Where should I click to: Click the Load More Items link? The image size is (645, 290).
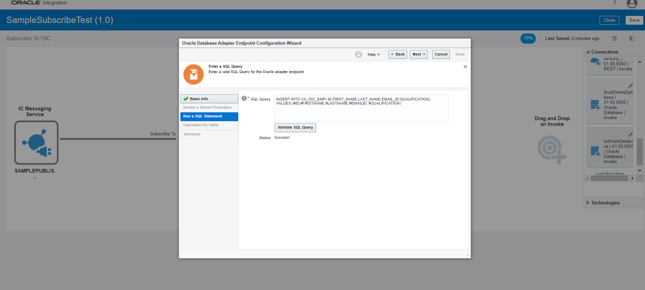[610, 174]
